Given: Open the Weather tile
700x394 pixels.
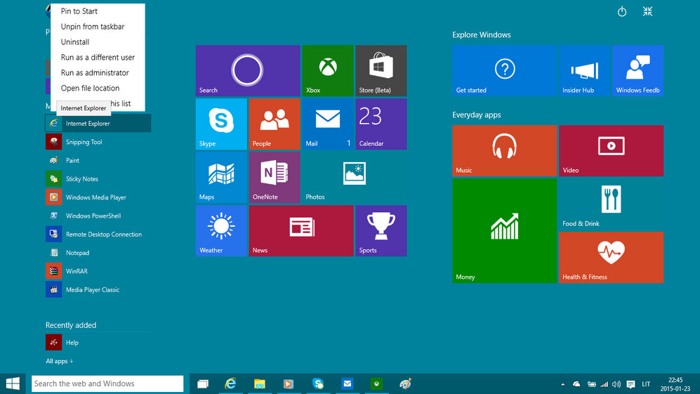Looking at the screenshot, I should click(221, 230).
